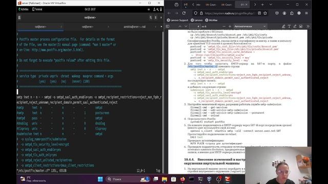The image size is (328, 184).
Task: Open the Firefox account icon
Action: coord(284,13)
